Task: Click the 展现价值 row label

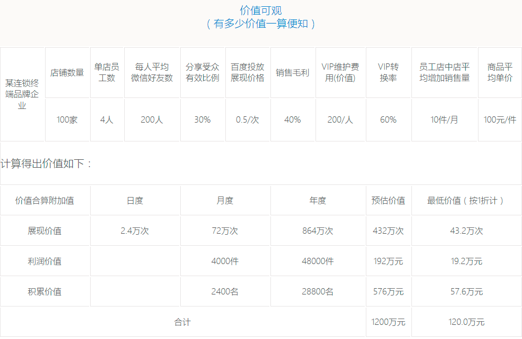Action: tap(45, 231)
